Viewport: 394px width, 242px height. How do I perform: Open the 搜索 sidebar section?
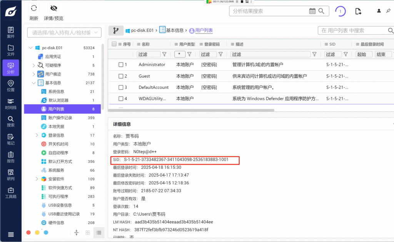(11, 121)
